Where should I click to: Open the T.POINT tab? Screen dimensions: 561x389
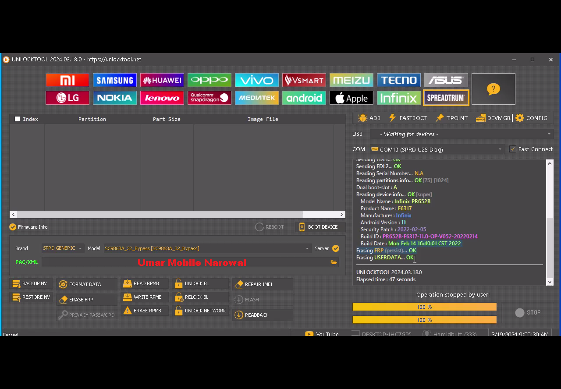click(x=452, y=118)
